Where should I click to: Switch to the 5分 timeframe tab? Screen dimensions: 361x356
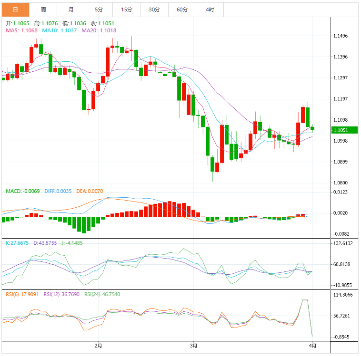tap(99, 10)
